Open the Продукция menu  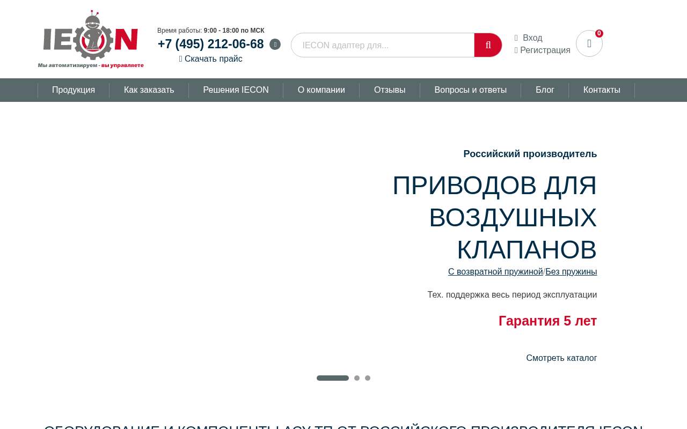74,90
